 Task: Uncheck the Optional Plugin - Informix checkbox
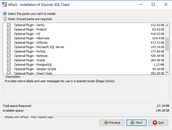pos(9,43)
